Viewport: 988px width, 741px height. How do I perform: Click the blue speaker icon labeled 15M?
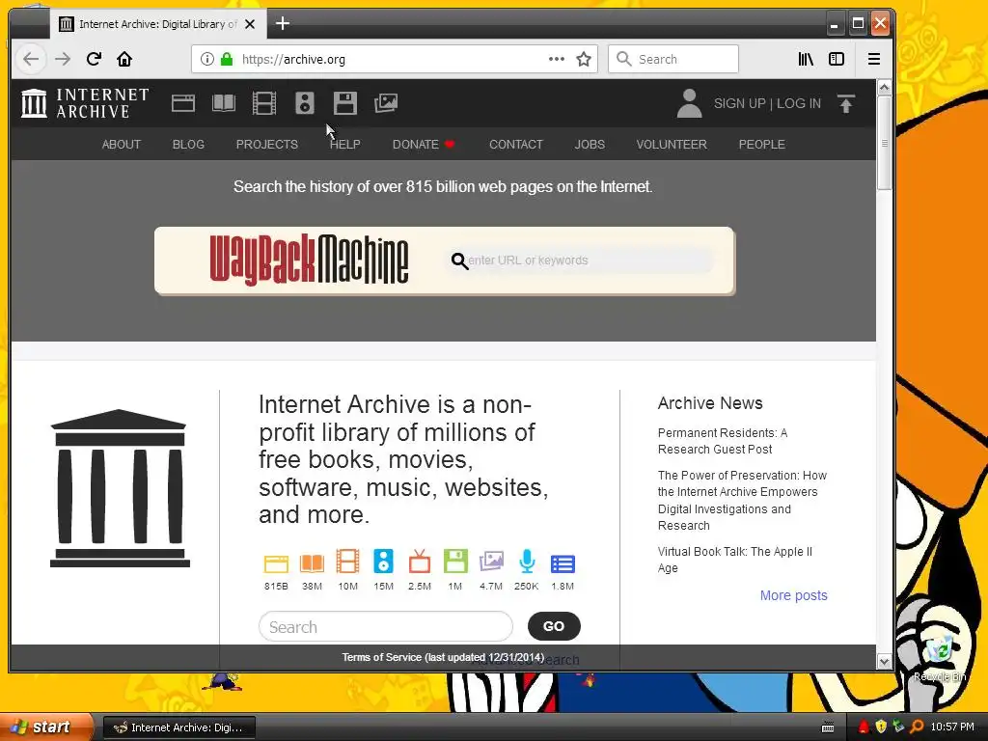[x=383, y=562]
